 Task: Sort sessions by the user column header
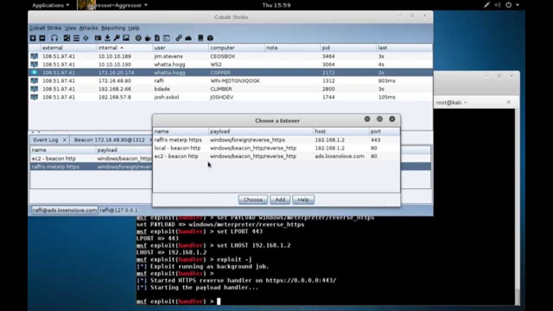[x=181, y=48]
